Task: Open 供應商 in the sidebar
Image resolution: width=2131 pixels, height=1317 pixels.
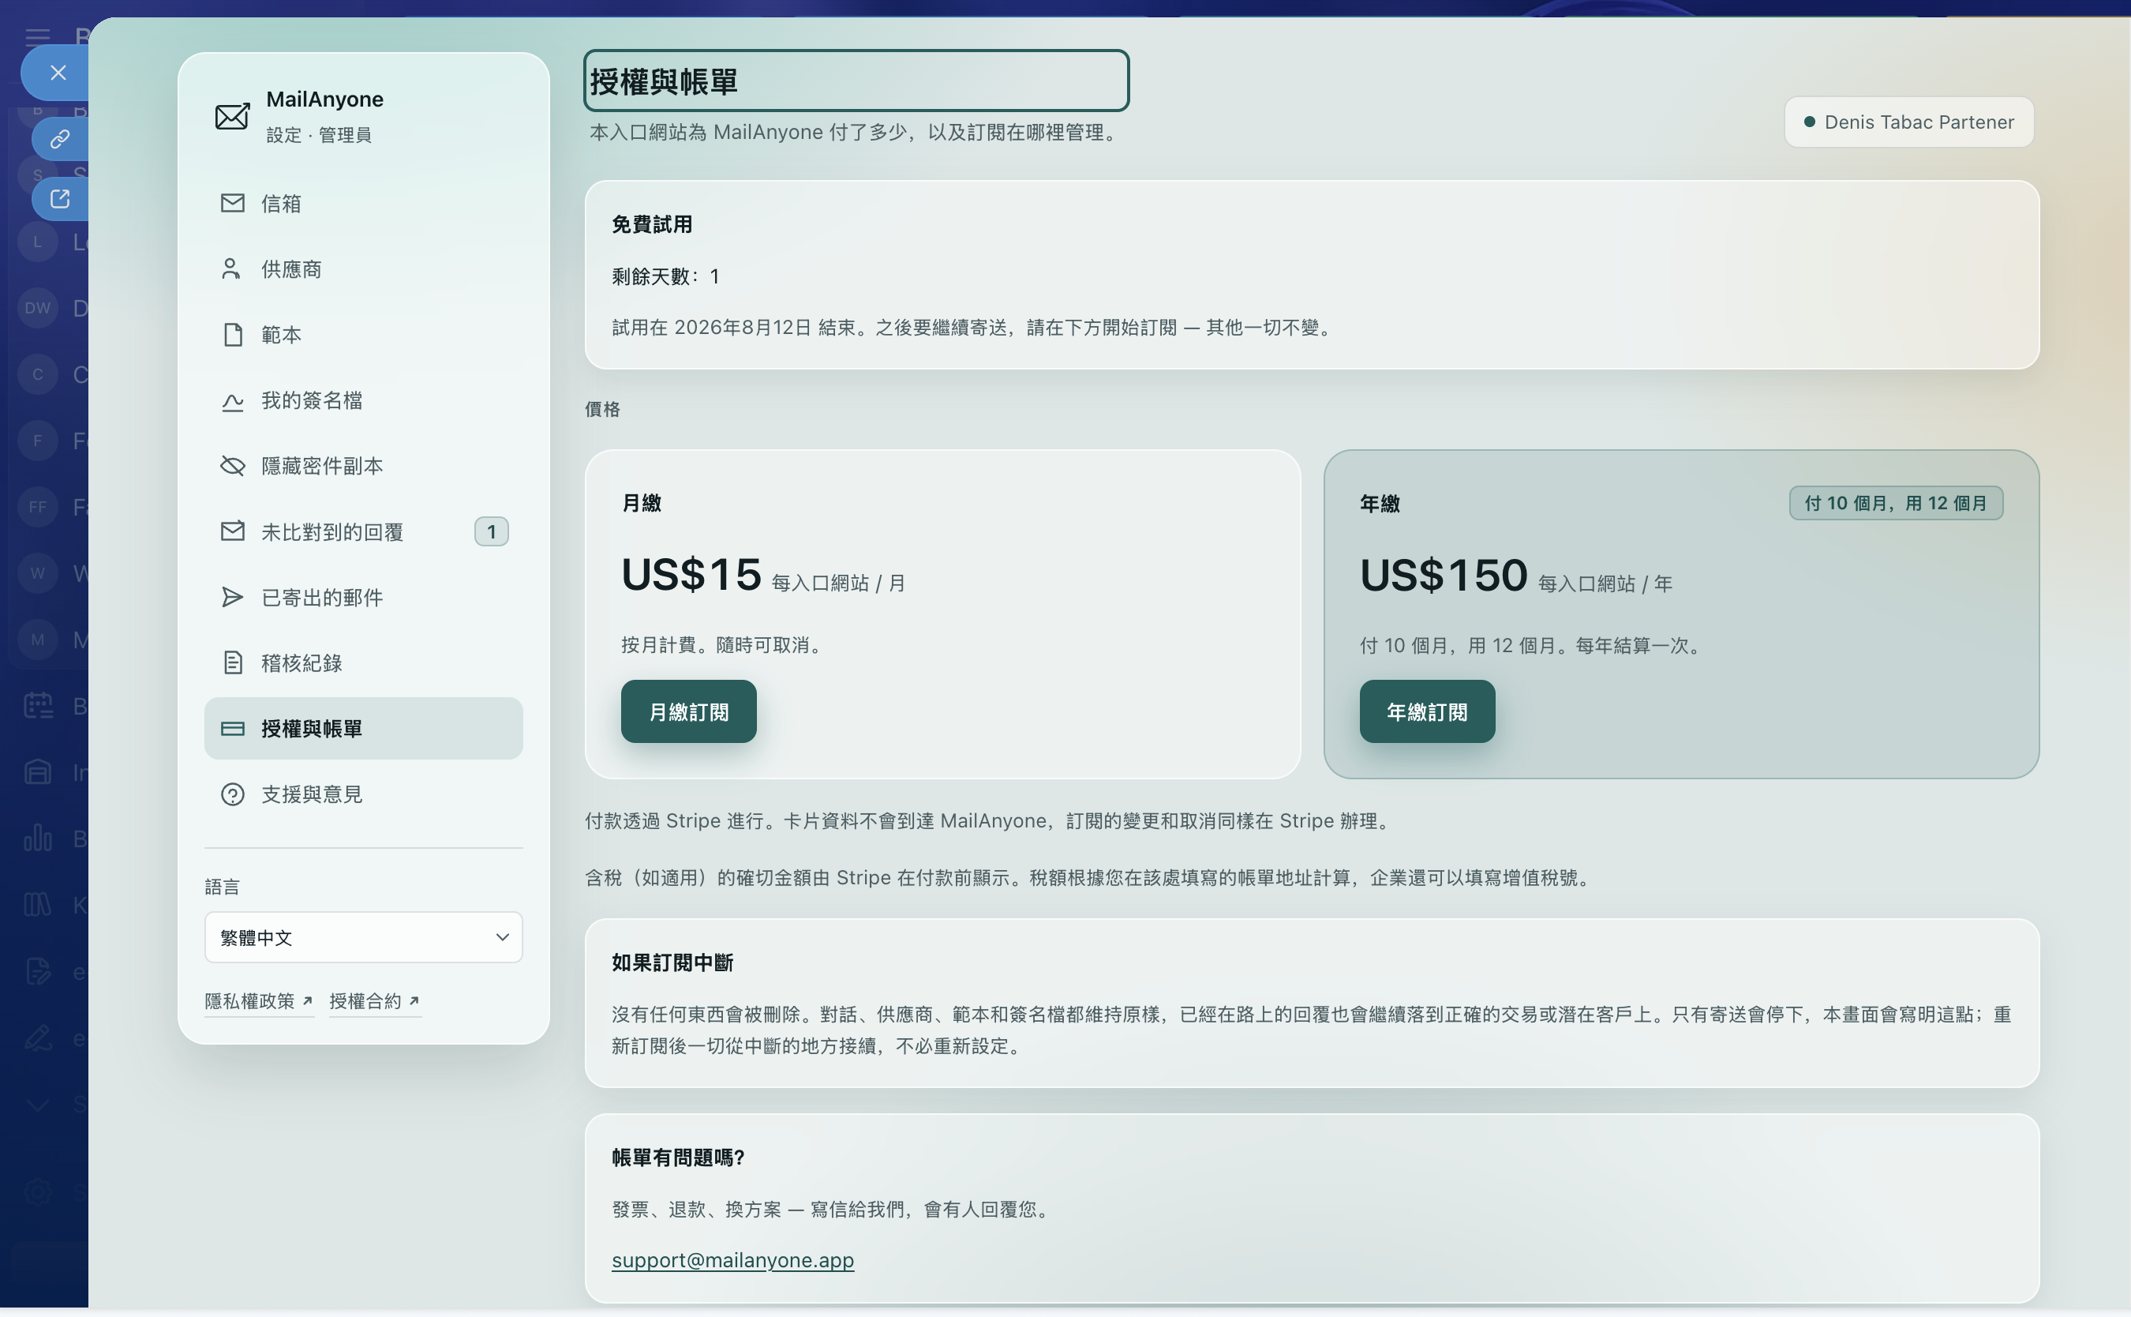Action: tap(363, 269)
